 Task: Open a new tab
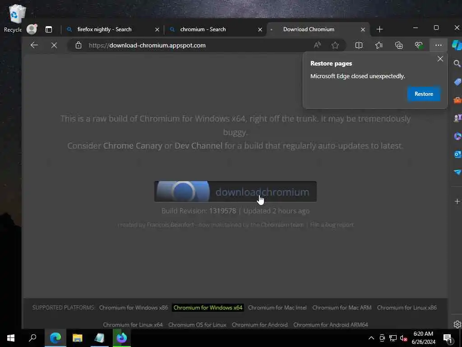pos(379,29)
